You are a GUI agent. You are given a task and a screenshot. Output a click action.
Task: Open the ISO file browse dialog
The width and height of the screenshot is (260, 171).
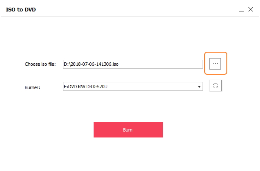tap(215, 63)
